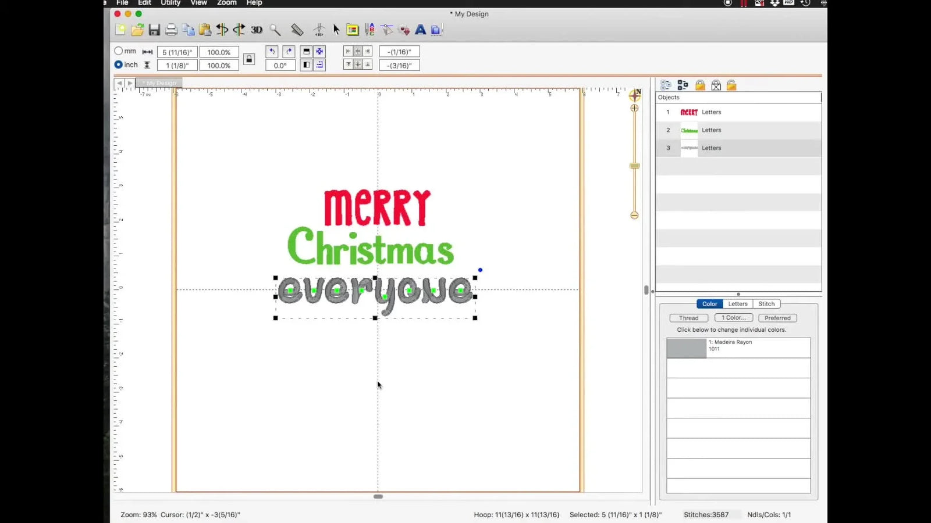Click the rotate left arrow button
The width and height of the screenshot is (931, 523).
(272, 52)
